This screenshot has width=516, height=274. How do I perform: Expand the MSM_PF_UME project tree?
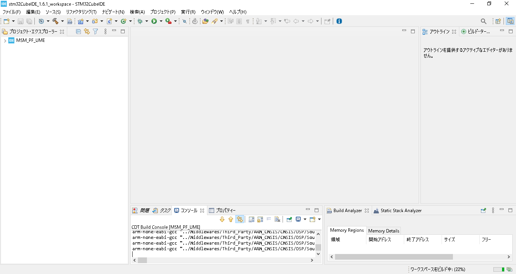[x=5, y=40]
